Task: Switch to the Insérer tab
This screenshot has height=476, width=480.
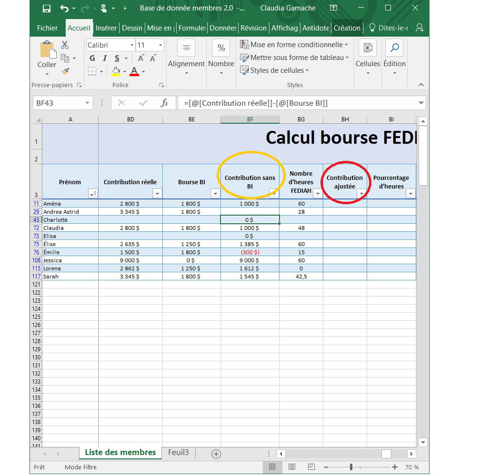Action: click(106, 28)
